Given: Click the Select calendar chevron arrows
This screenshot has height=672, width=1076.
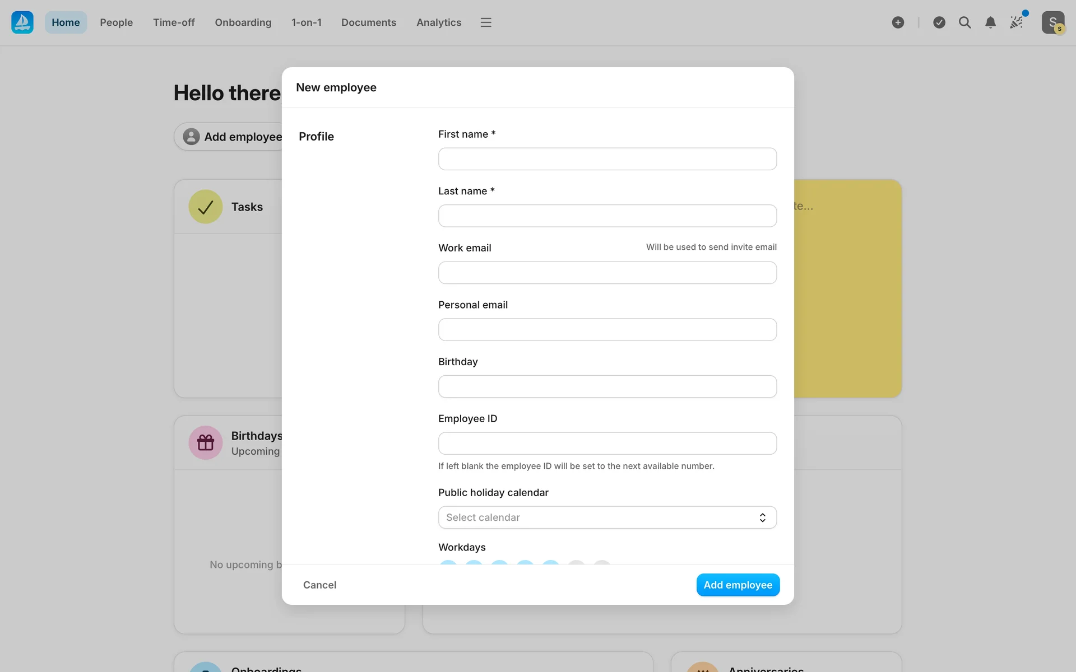Looking at the screenshot, I should pyautogui.click(x=762, y=517).
